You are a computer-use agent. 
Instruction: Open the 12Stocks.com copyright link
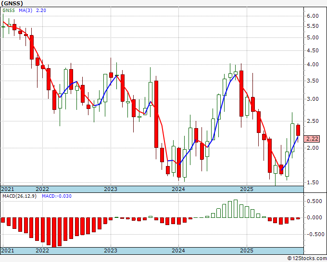(x=307, y=259)
